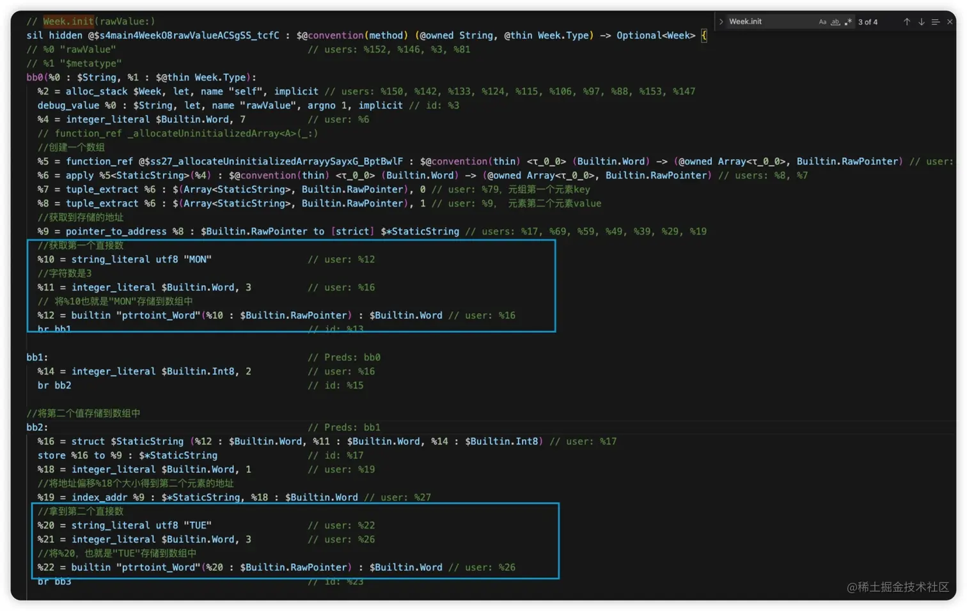The image size is (967, 611).
Task: Toggle Find in Selection icon
Action: point(936,22)
